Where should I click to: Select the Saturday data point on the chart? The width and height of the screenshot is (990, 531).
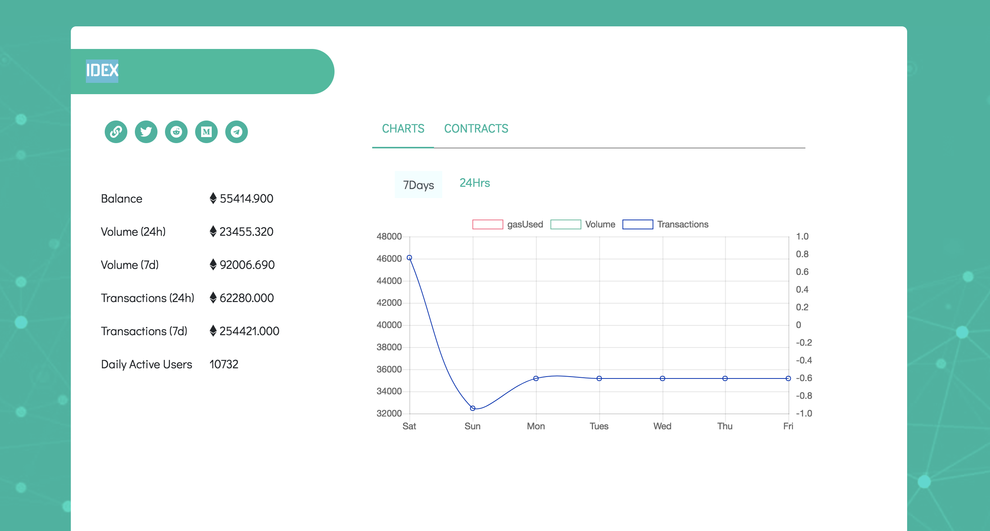click(x=409, y=258)
